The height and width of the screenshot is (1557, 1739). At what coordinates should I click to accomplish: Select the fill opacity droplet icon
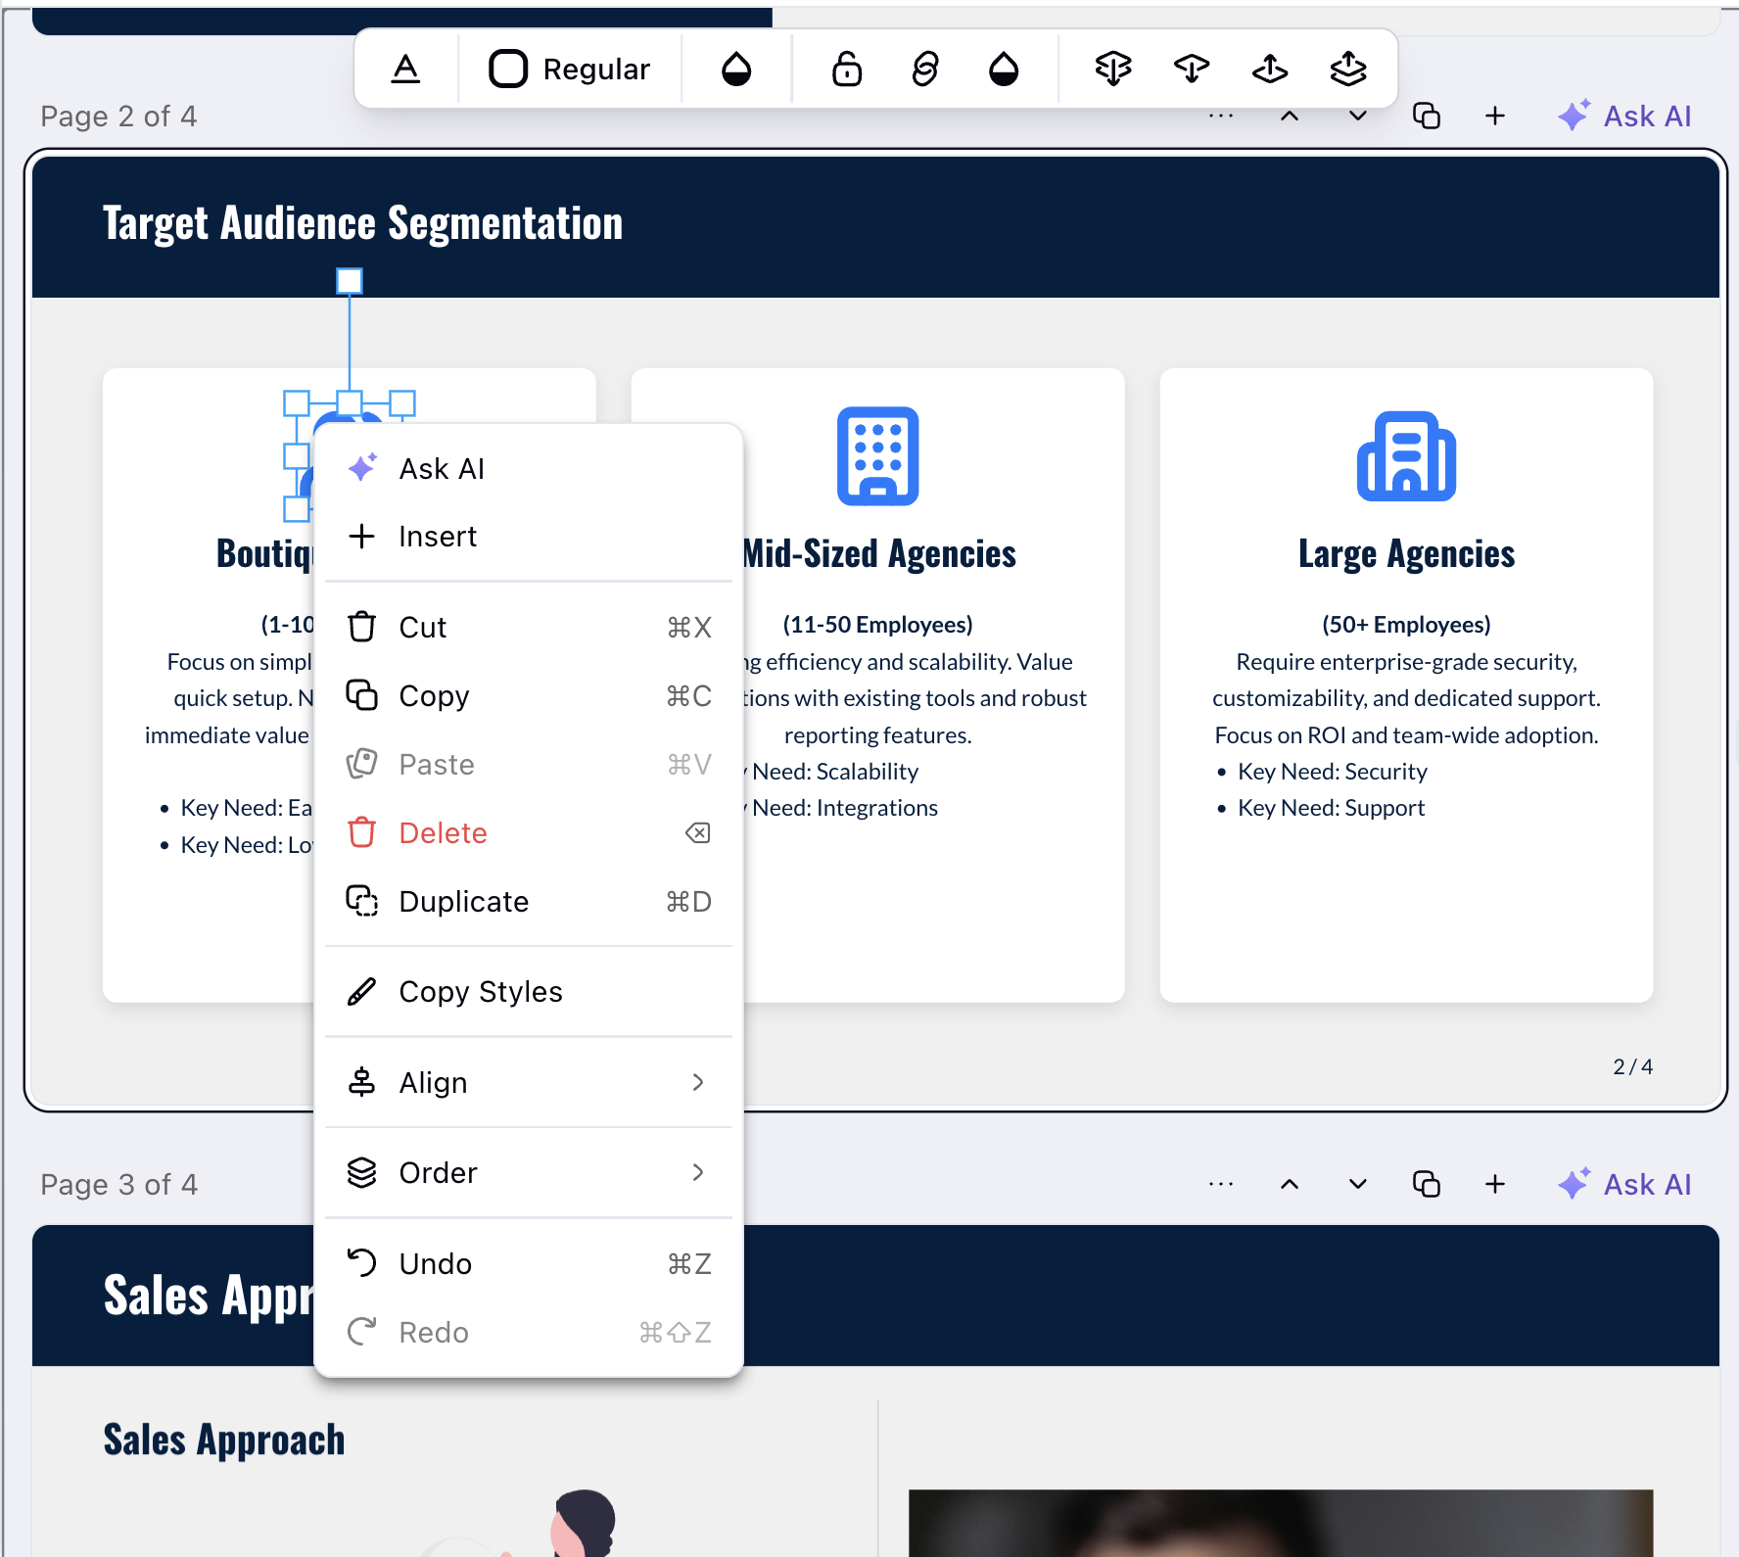click(x=736, y=69)
